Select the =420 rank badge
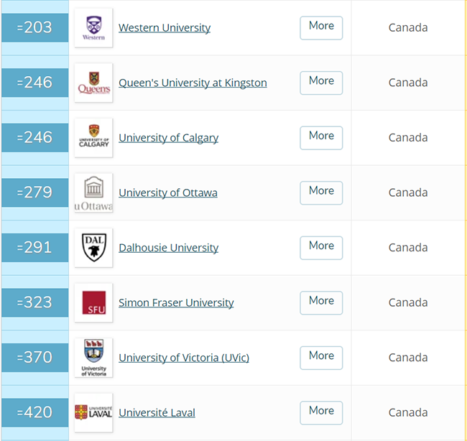467x441 pixels. click(x=35, y=413)
